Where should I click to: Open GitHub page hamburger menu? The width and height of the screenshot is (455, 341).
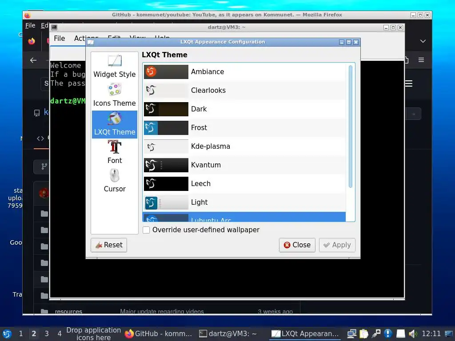[x=409, y=83]
